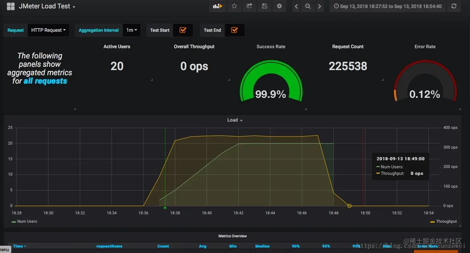Click the Aggregation Interval label
The width and height of the screenshot is (470, 253).
click(x=99, y=30)
